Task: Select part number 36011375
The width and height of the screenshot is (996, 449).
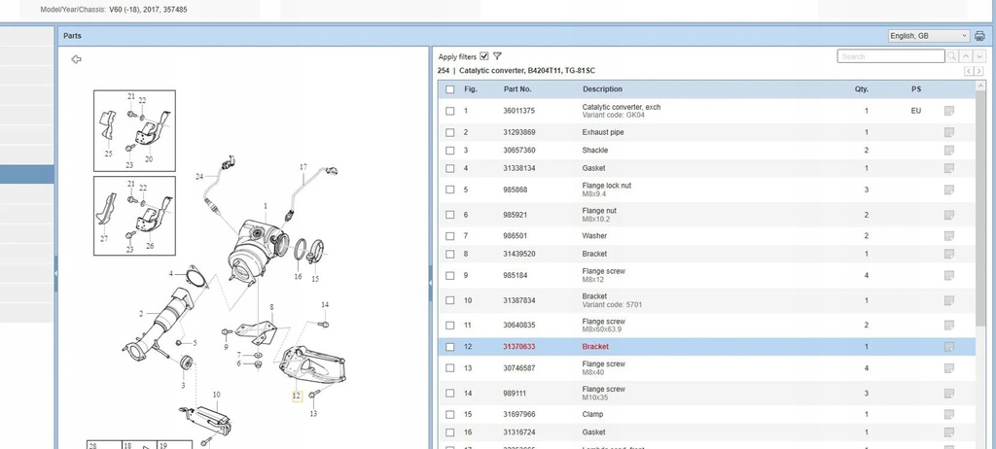Action: (x=519, y=111)
